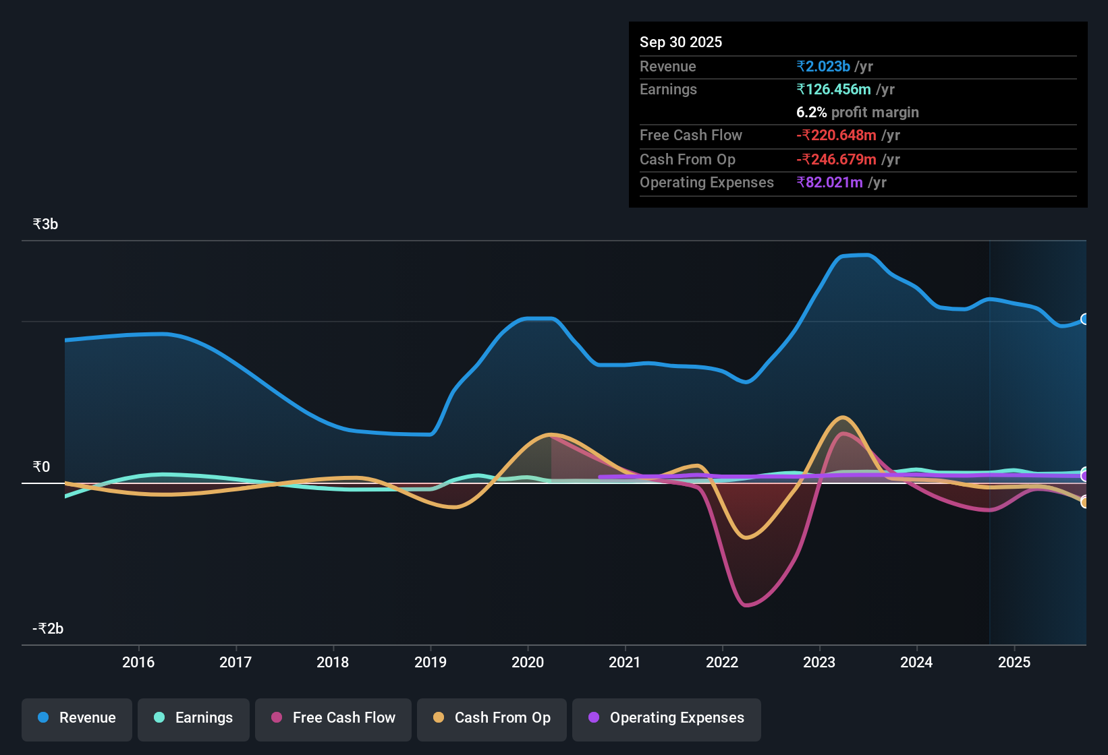Select the orange endpoint marker on chart right edge
This screenshot has height=755, width=1108.
[x=1084, y=502]
